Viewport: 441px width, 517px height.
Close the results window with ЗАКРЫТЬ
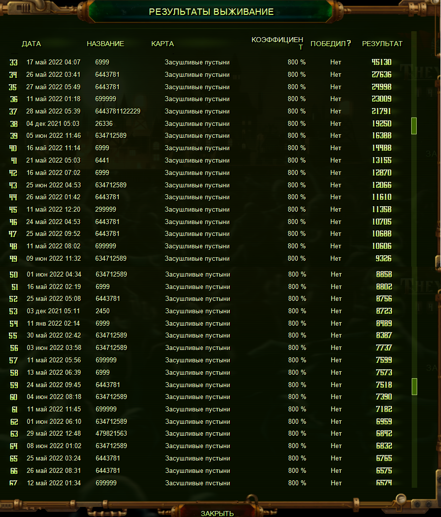(x=217, y=513)
